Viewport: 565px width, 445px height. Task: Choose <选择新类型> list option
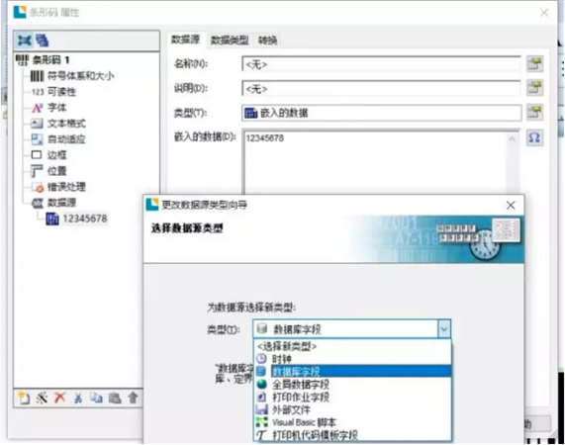coord(352,346)
